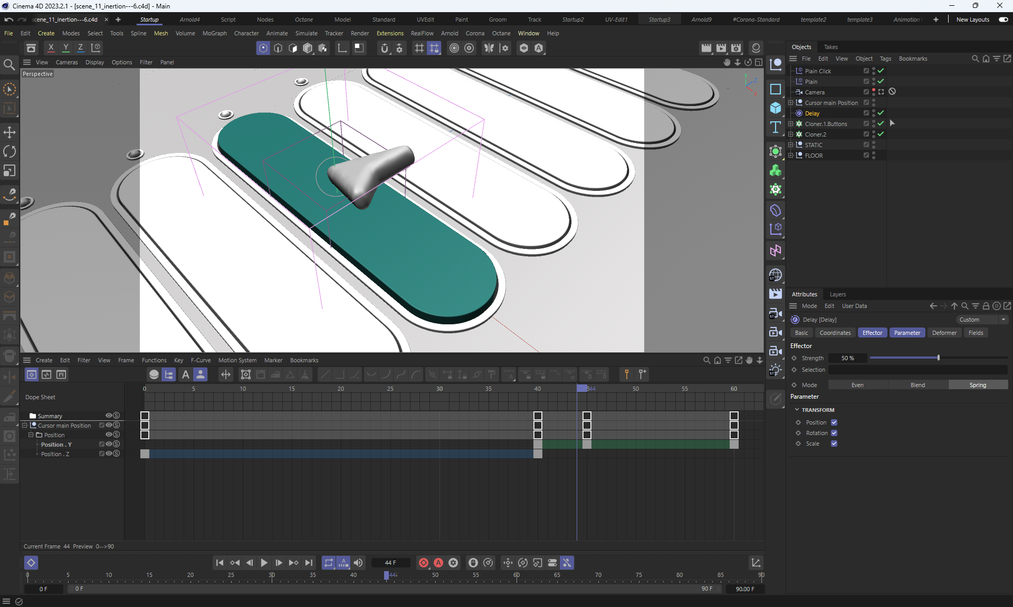Set effector mode to Blend

(918, 385)
